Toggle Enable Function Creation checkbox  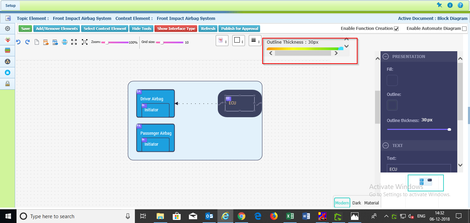pos(396,29)
